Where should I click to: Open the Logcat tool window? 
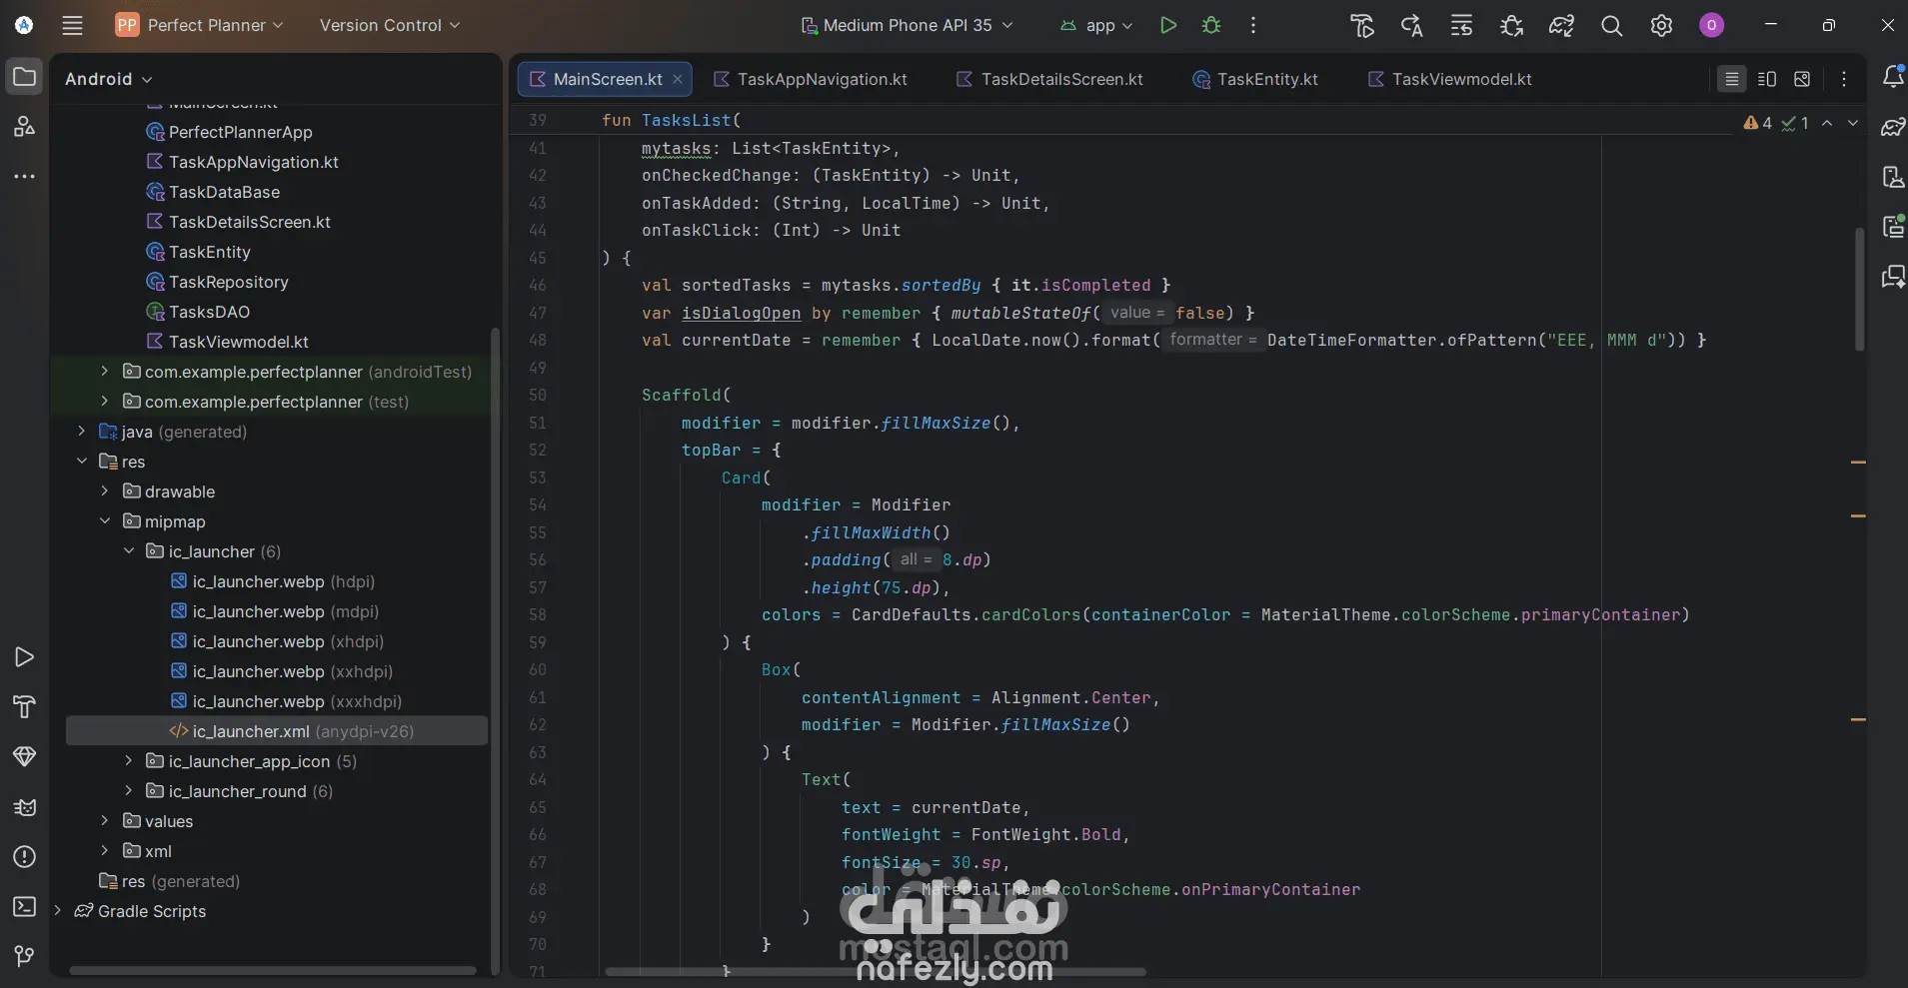coord(24,806)
